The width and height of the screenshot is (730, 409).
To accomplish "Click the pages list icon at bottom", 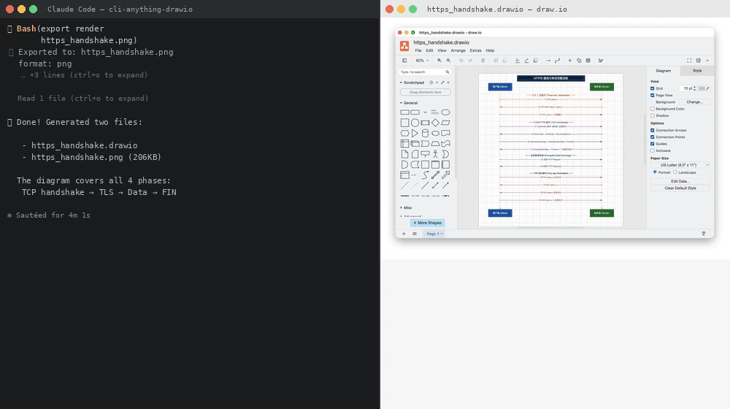I will click(415, 234).
